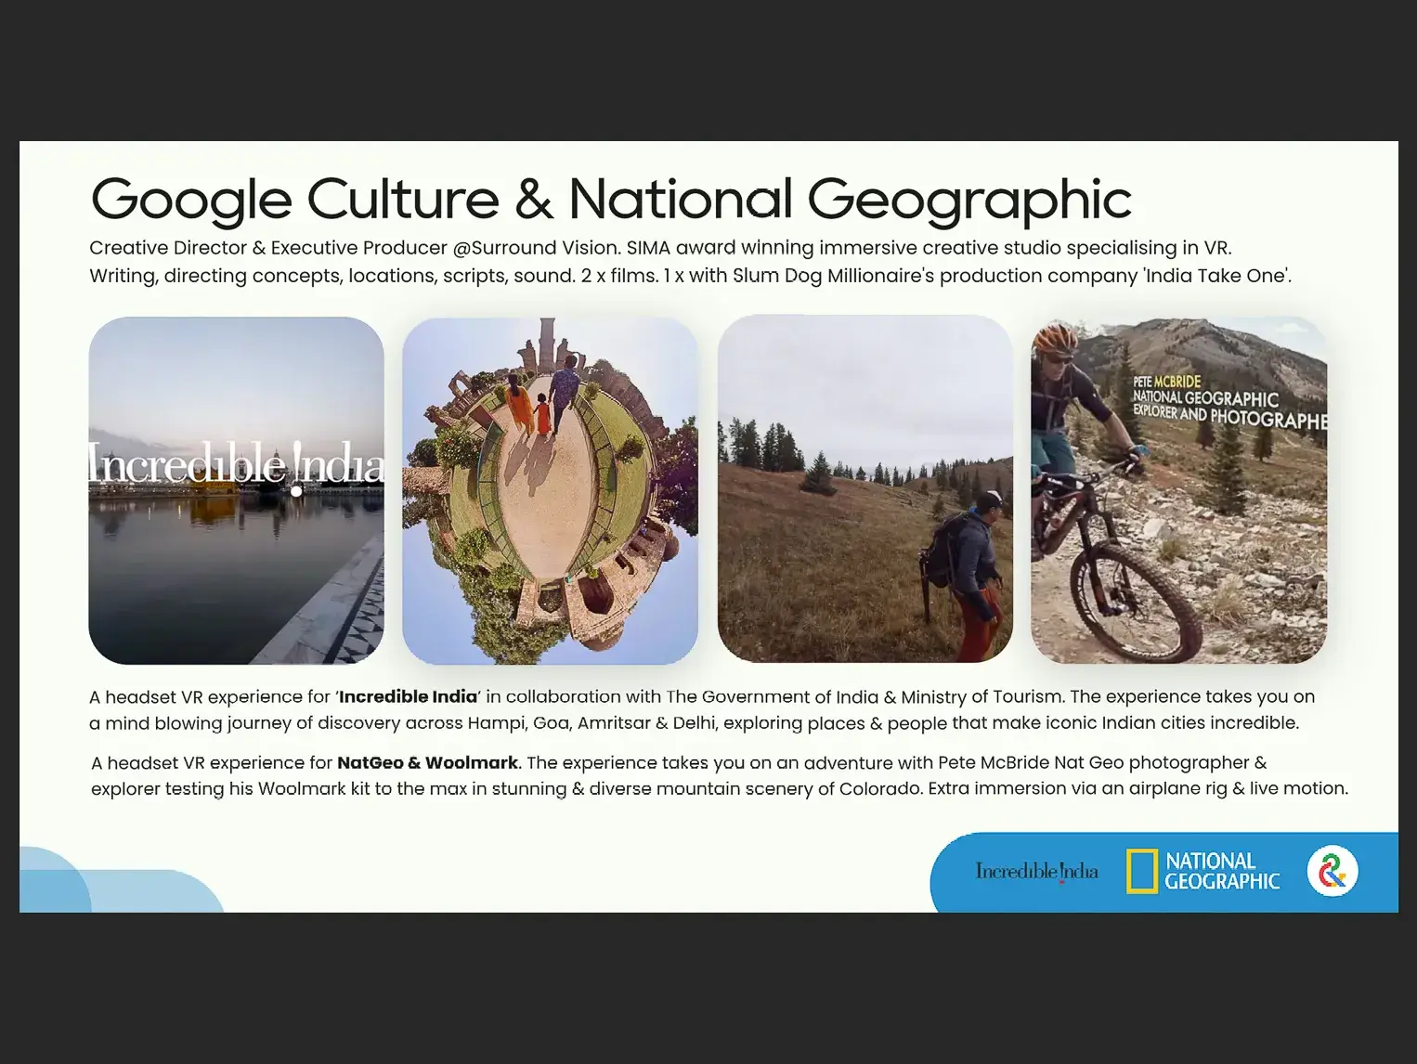Open the Incredible India lake thumbnail
1417x1064 pixels.
[236, 490]
